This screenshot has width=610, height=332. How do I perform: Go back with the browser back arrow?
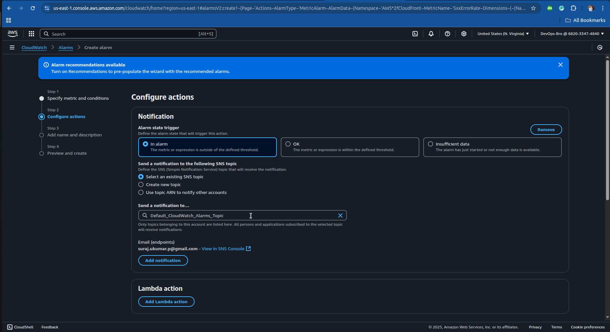(9, 8)
